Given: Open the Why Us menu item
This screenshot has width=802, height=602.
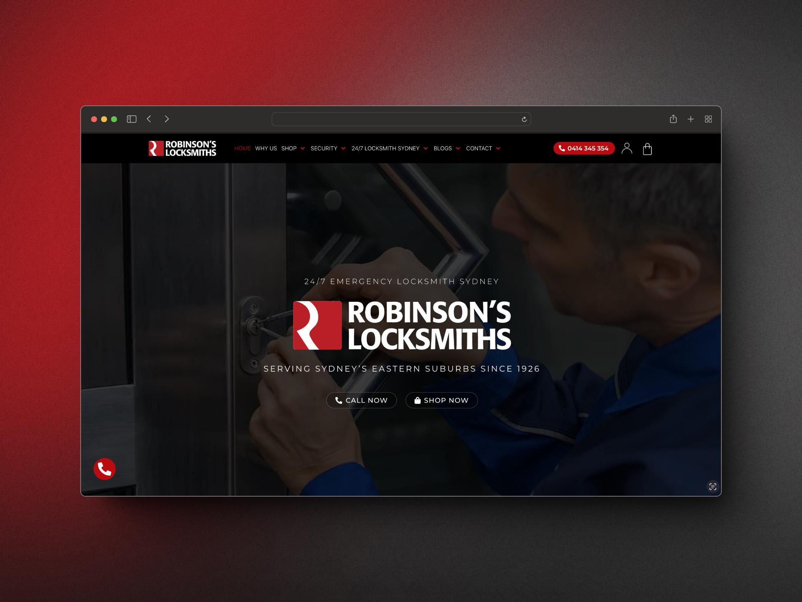Looking at the screenshot, I should [x=266, y=148].
